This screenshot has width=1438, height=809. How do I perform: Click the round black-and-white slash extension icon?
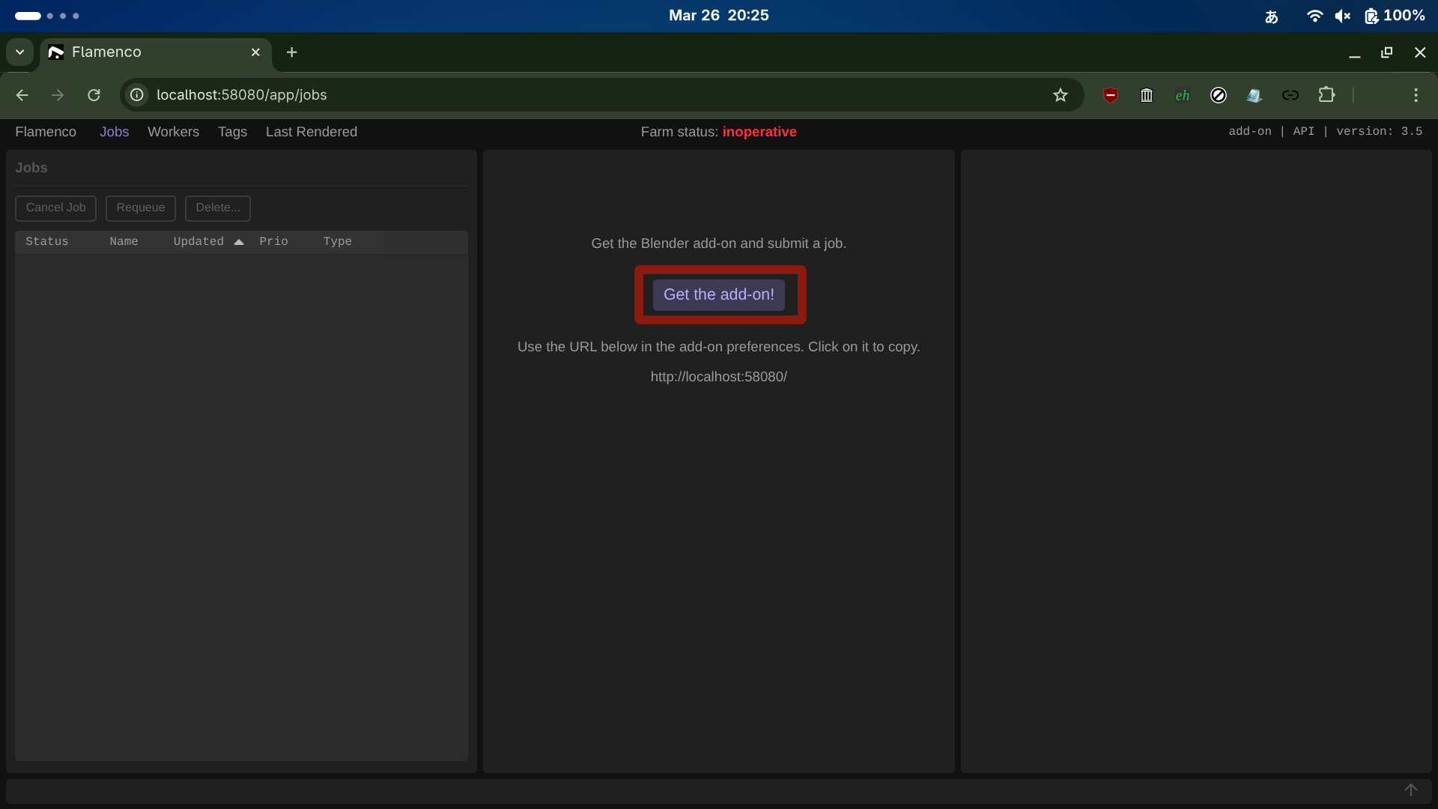(x=1219, y=95)
